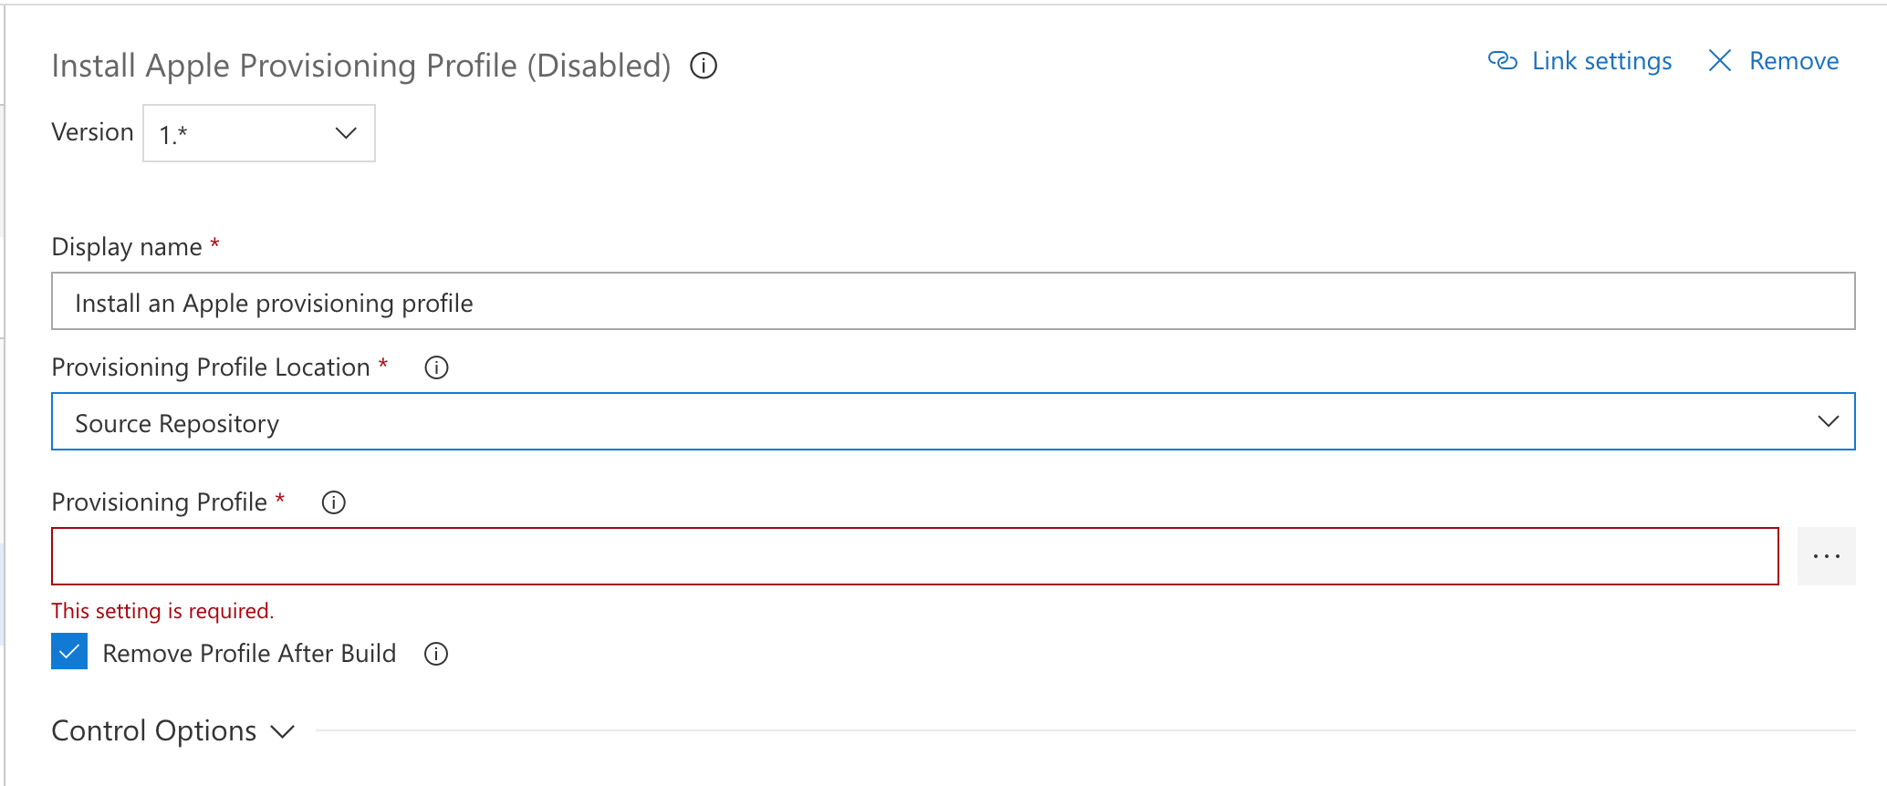This screenshot has width=1887, height=786.
Task: Click info icon beside Remove Profile After Build
Action: (x=436, y=653)
